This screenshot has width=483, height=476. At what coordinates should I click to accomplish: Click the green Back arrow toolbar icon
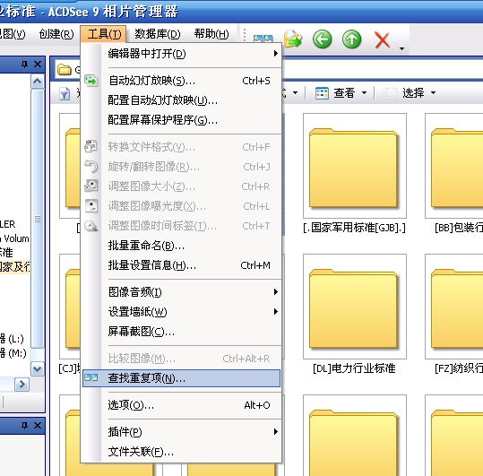323,39
